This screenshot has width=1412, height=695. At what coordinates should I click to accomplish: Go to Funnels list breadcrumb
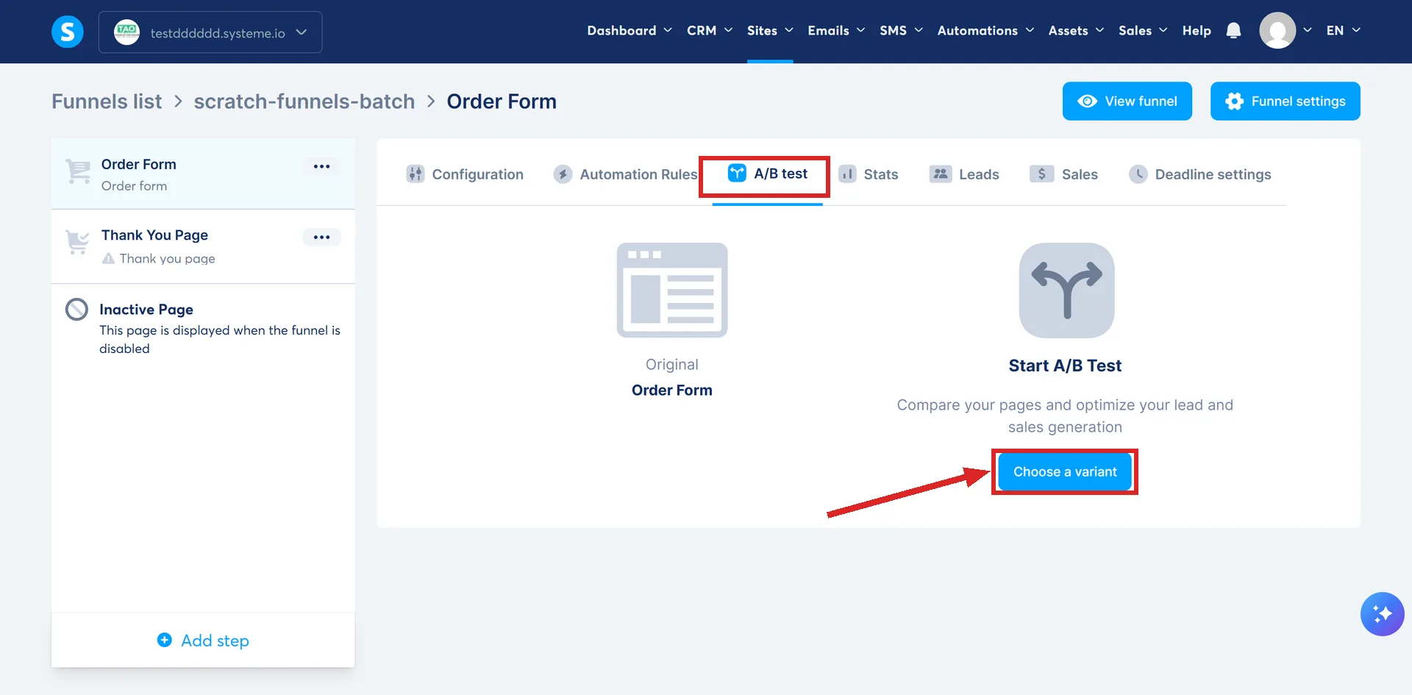(107, 101)
